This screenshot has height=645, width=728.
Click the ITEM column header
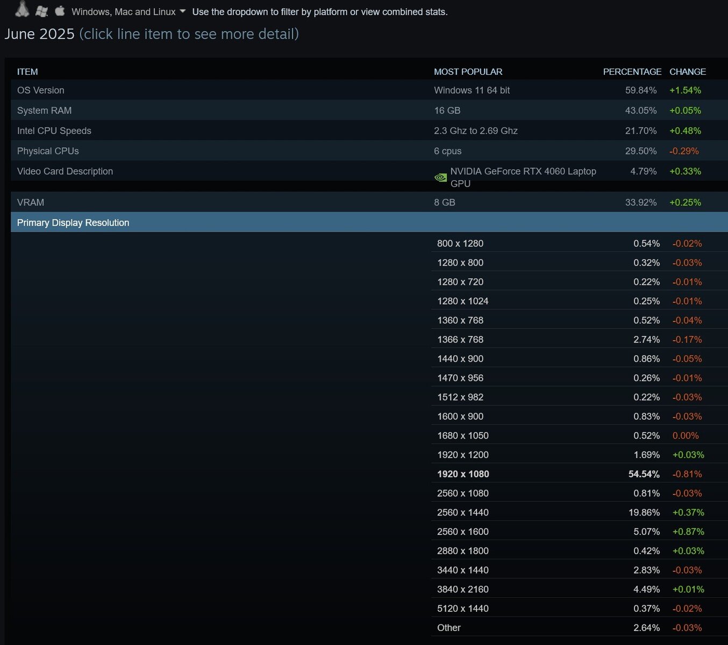[27, 71]
